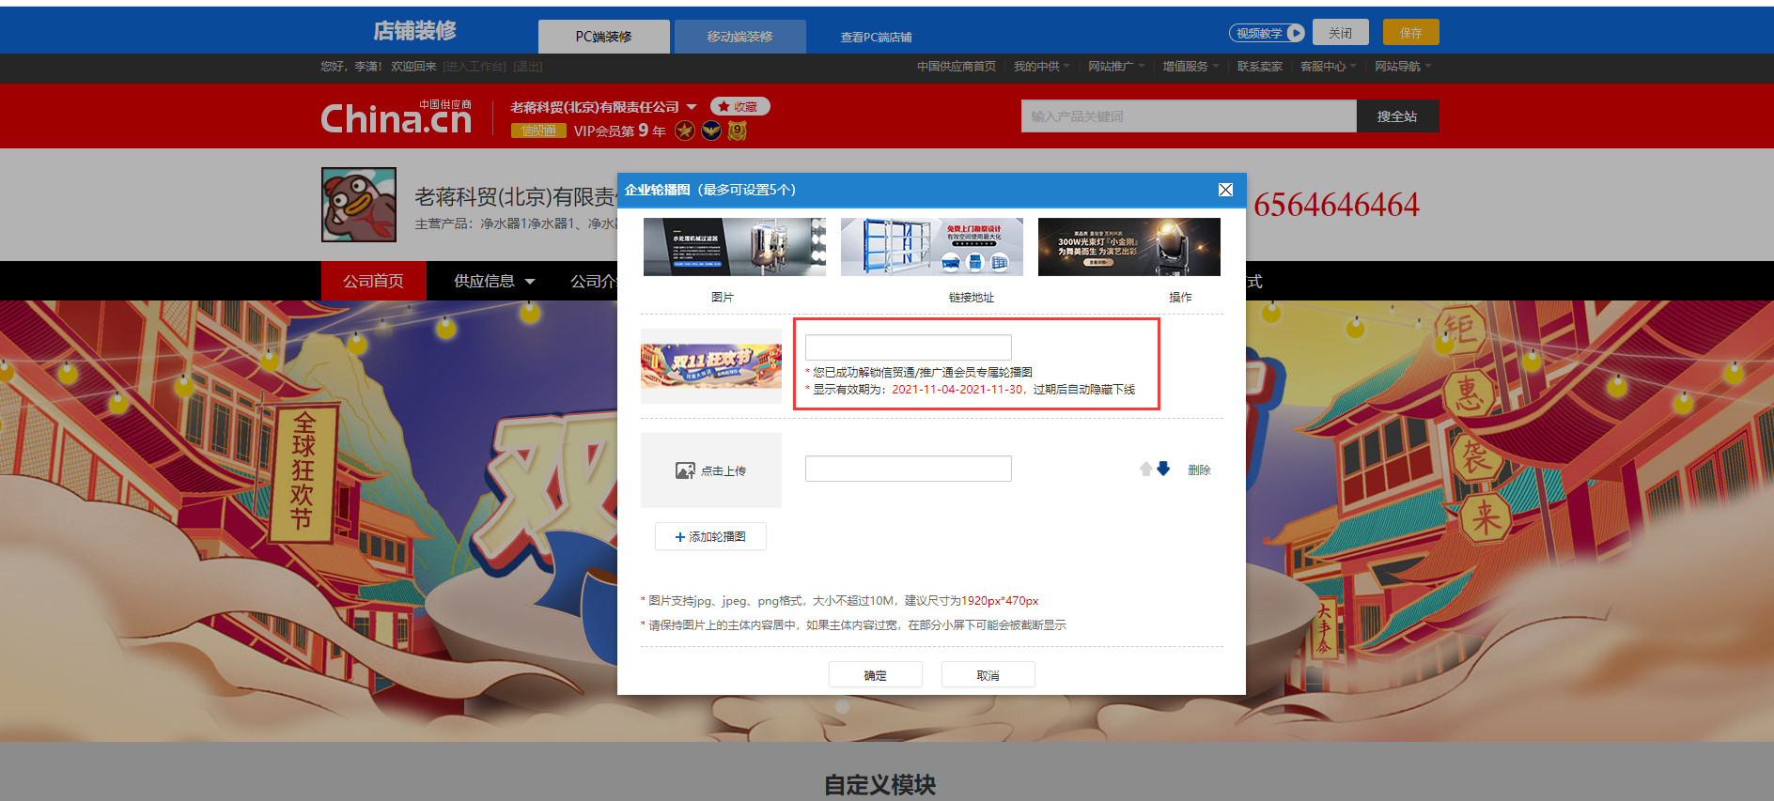The image size is (1774, 801).
Task: Expand the company name dropdown arrow
Action: [x=692, y=107]
